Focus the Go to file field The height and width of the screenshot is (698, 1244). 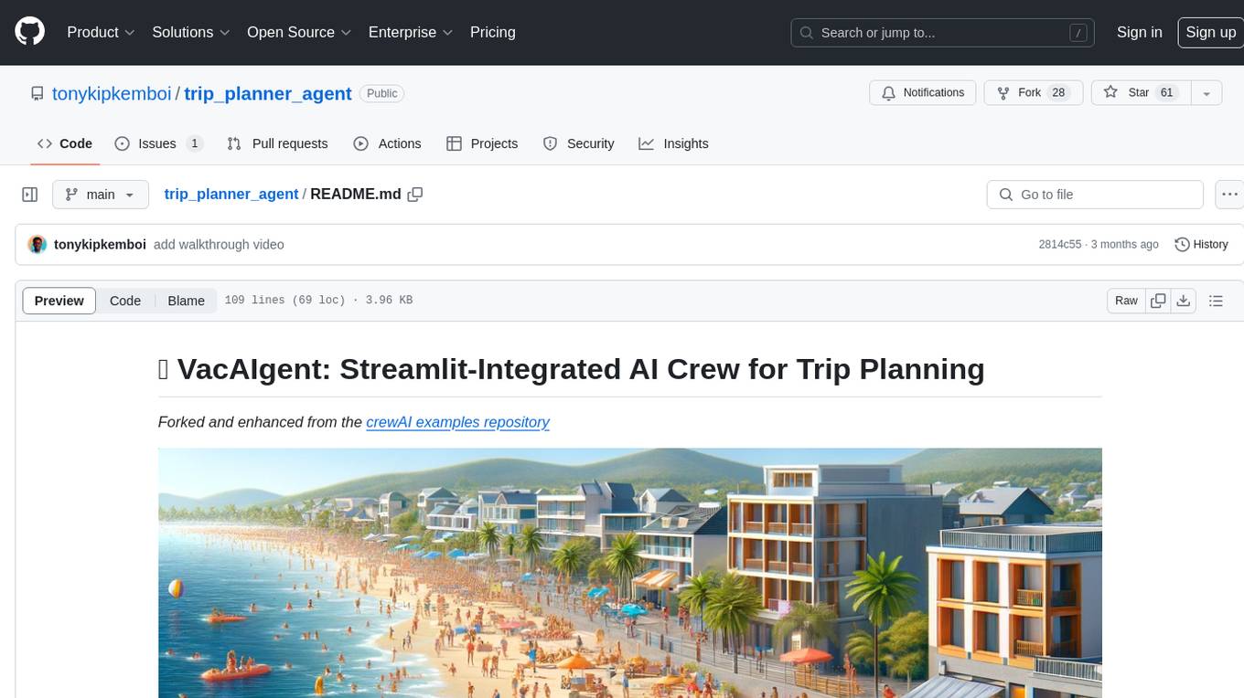[x=1095, y=195]
